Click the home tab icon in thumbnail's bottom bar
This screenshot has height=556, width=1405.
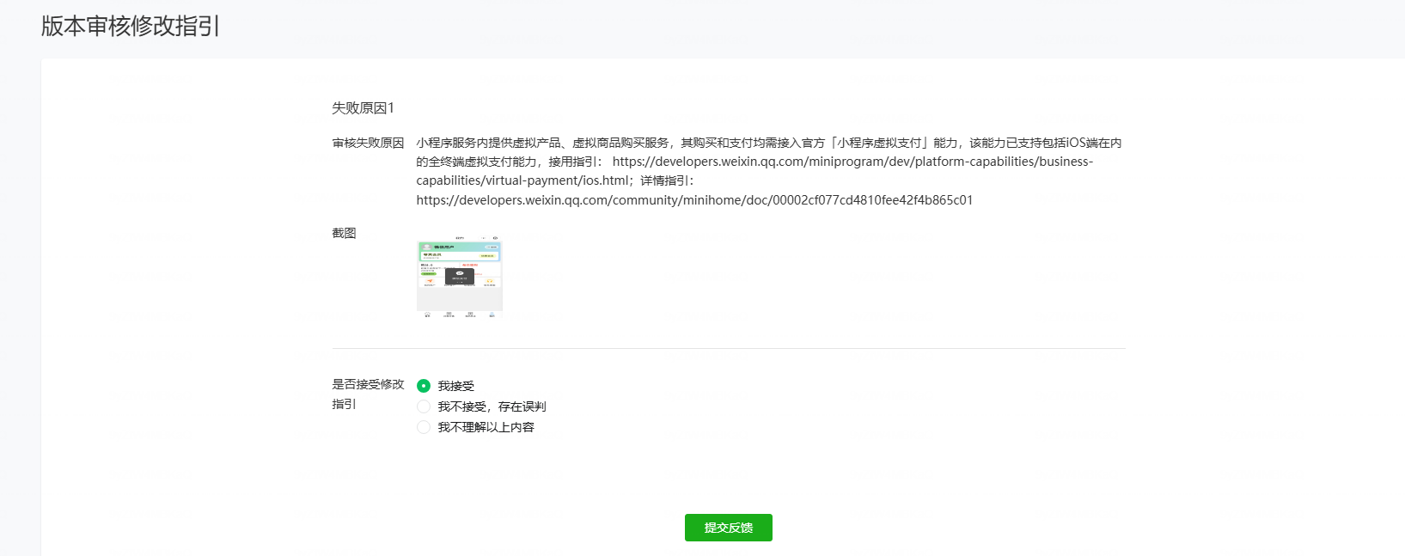(427, 314)
